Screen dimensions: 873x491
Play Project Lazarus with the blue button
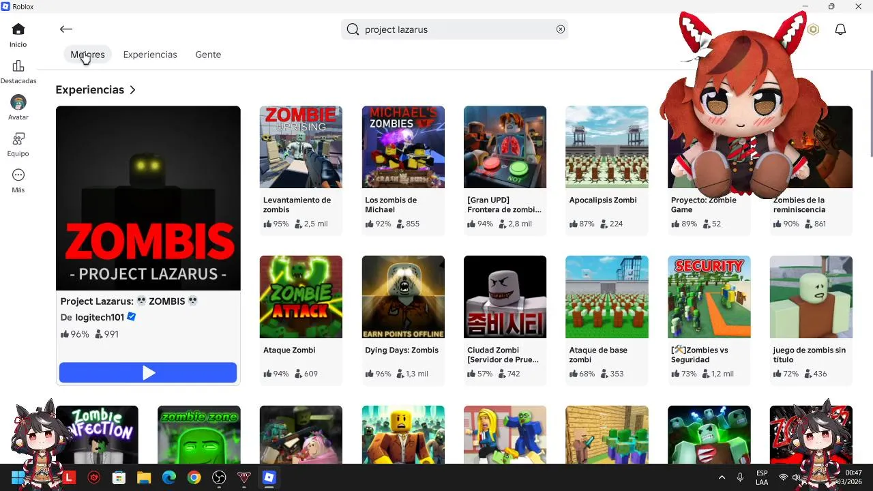click(148, 372)
